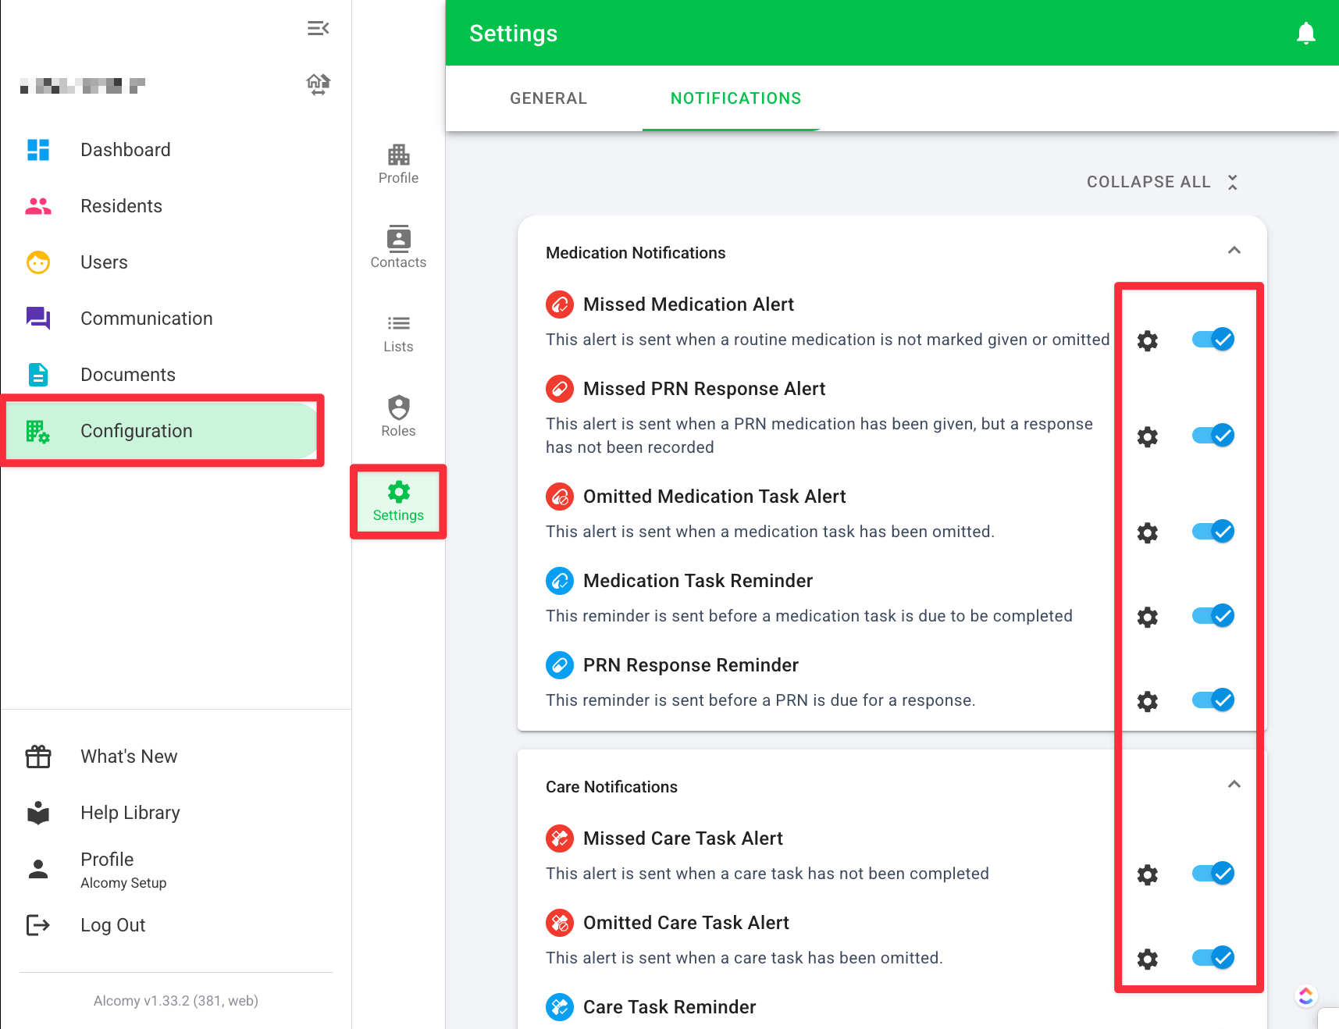Open Roles in the configuration submenu
The image size is (1339, 1029).
398,417
